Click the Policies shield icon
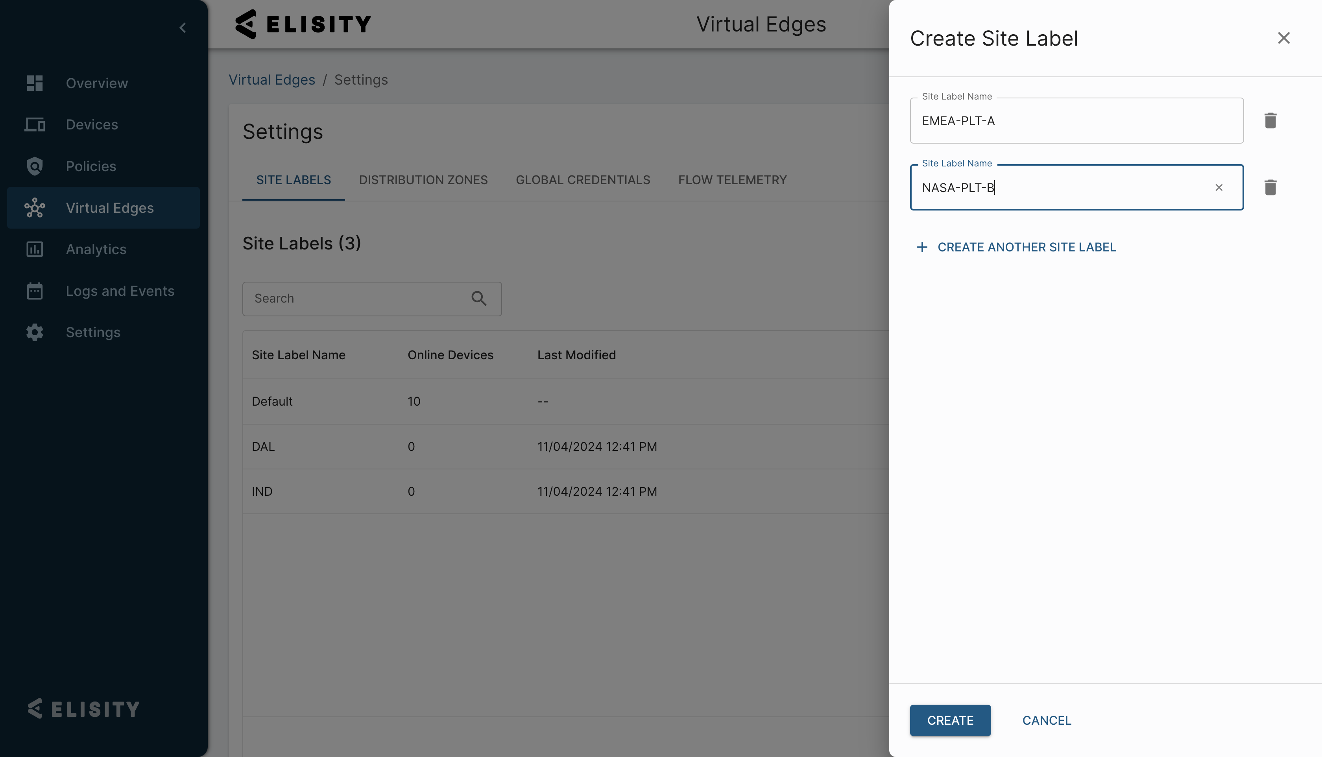Image resolution: width=1322 pixels, height=757 pixels. [35, 166]
